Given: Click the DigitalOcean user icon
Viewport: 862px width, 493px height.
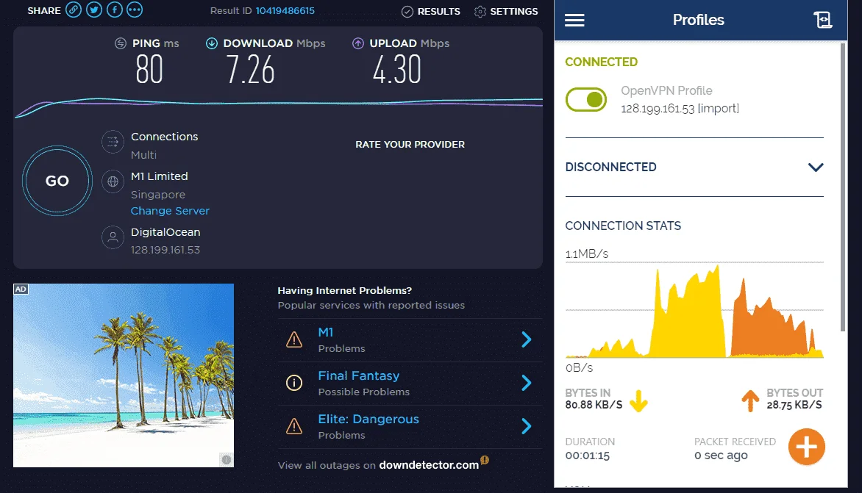Looking at the screenshot, I should [x=113, y=237].
